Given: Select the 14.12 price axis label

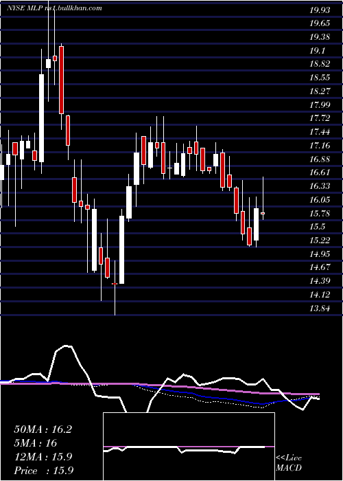Looking at the screenshot, I should 320,295.
